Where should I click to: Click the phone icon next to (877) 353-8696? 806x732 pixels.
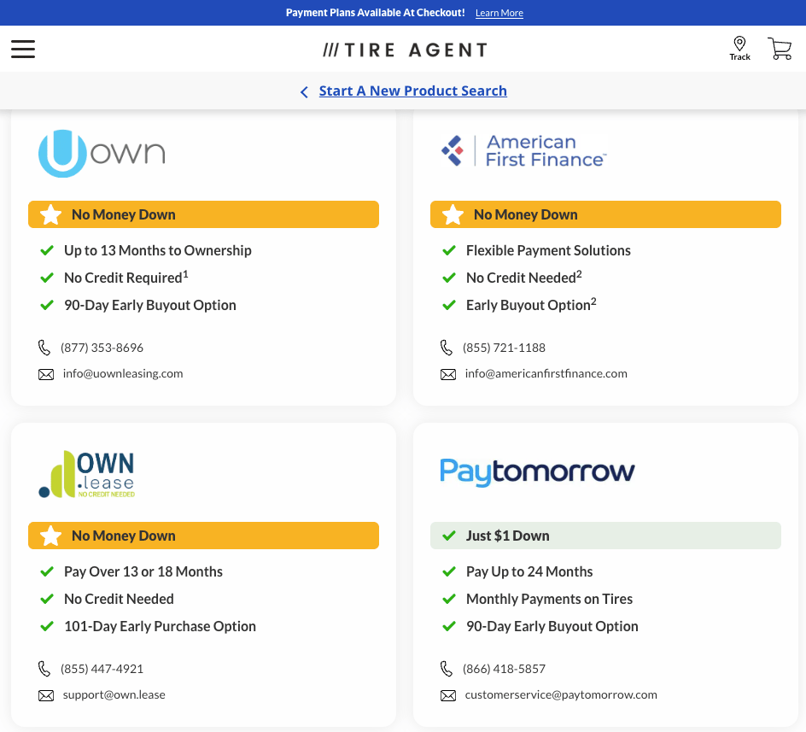click(44, 348)
